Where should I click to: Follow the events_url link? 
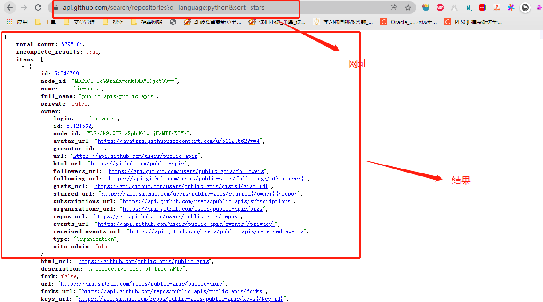point(186,224)
